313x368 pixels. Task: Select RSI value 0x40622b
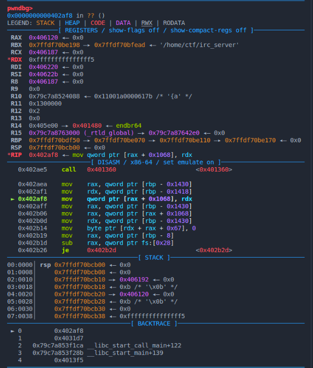[43, 74]
